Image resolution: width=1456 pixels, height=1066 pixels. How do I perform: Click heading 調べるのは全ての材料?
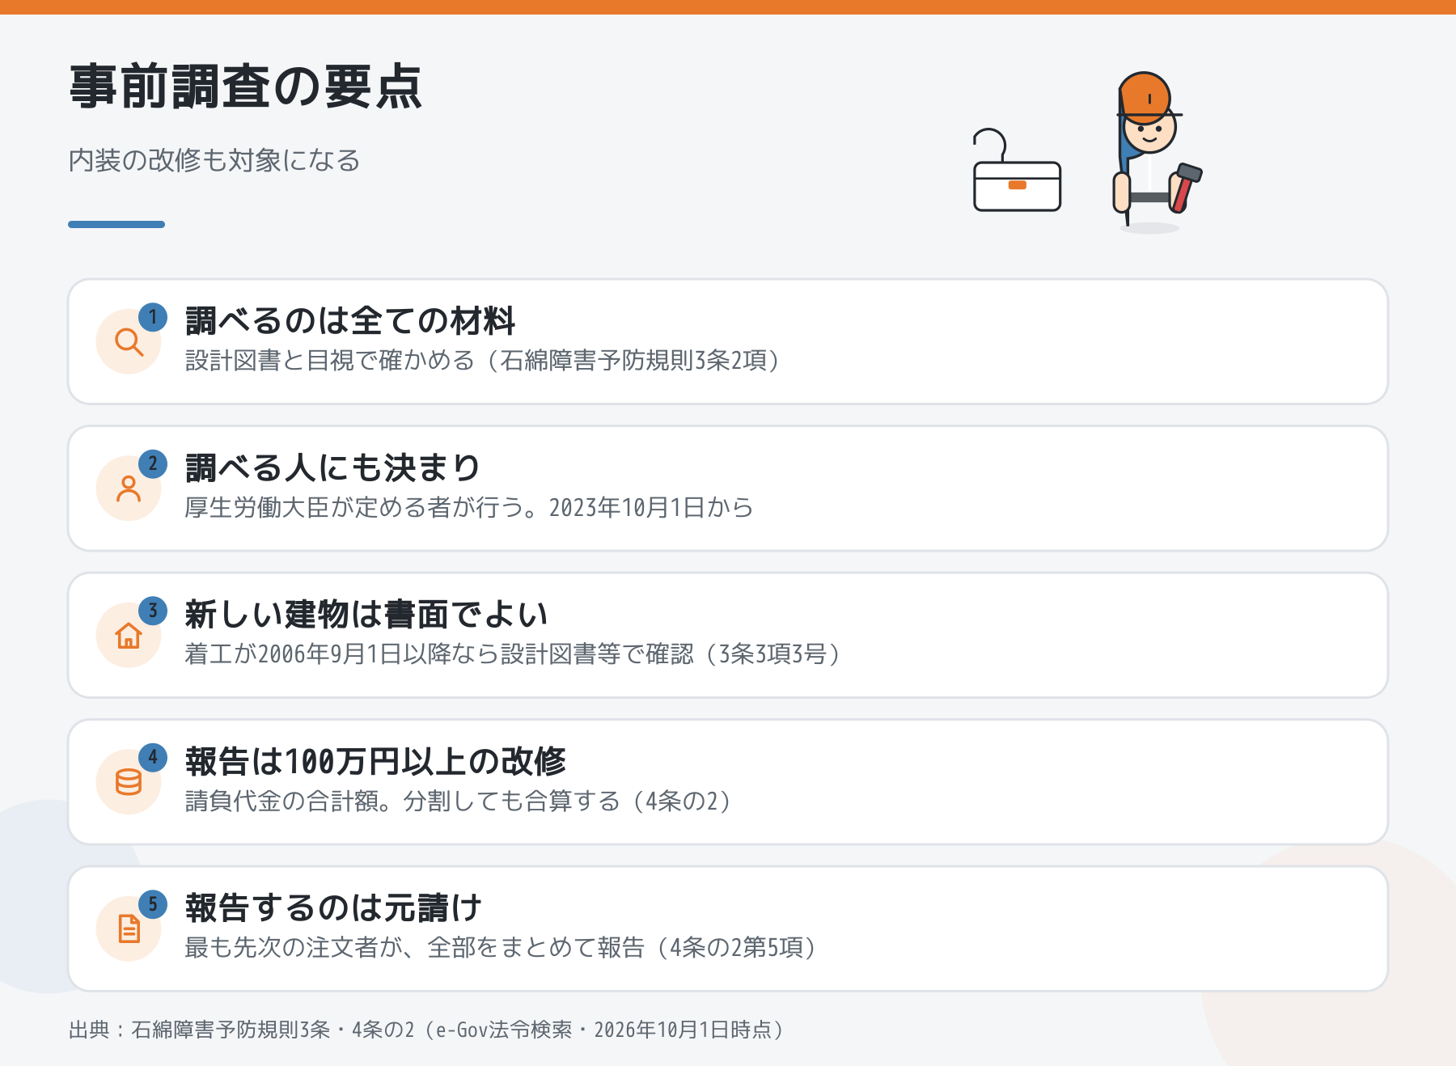click(x=350, y=321)
